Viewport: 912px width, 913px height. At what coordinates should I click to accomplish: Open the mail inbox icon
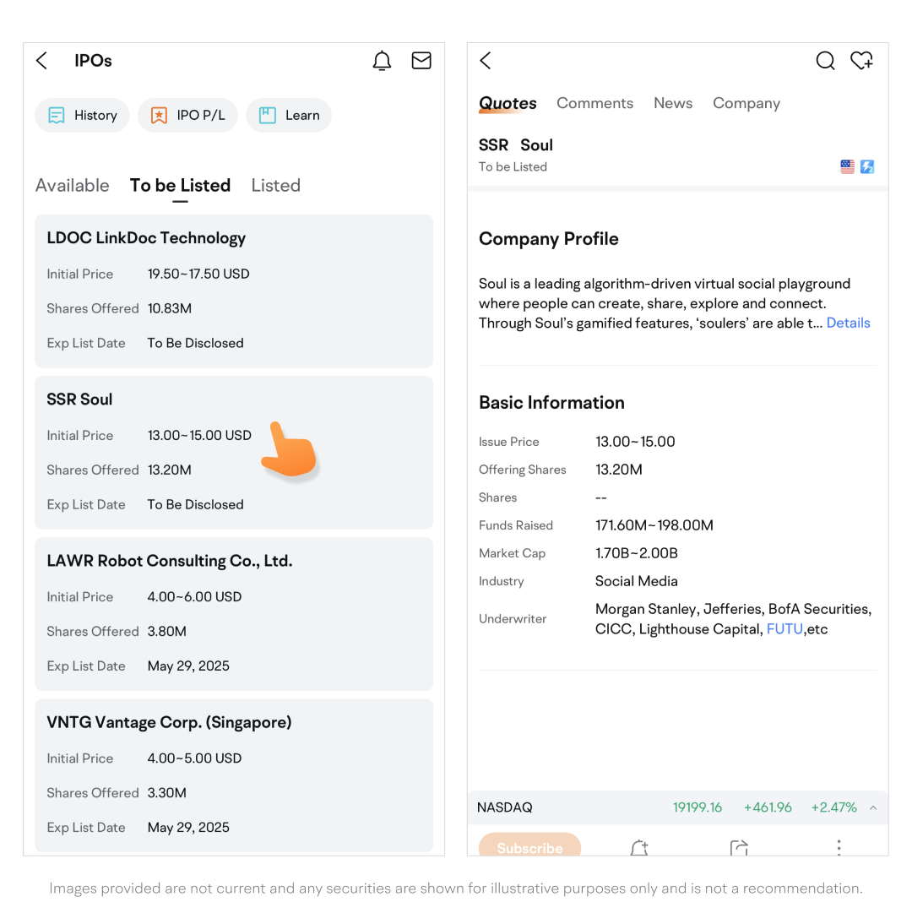tap(421, 61)
